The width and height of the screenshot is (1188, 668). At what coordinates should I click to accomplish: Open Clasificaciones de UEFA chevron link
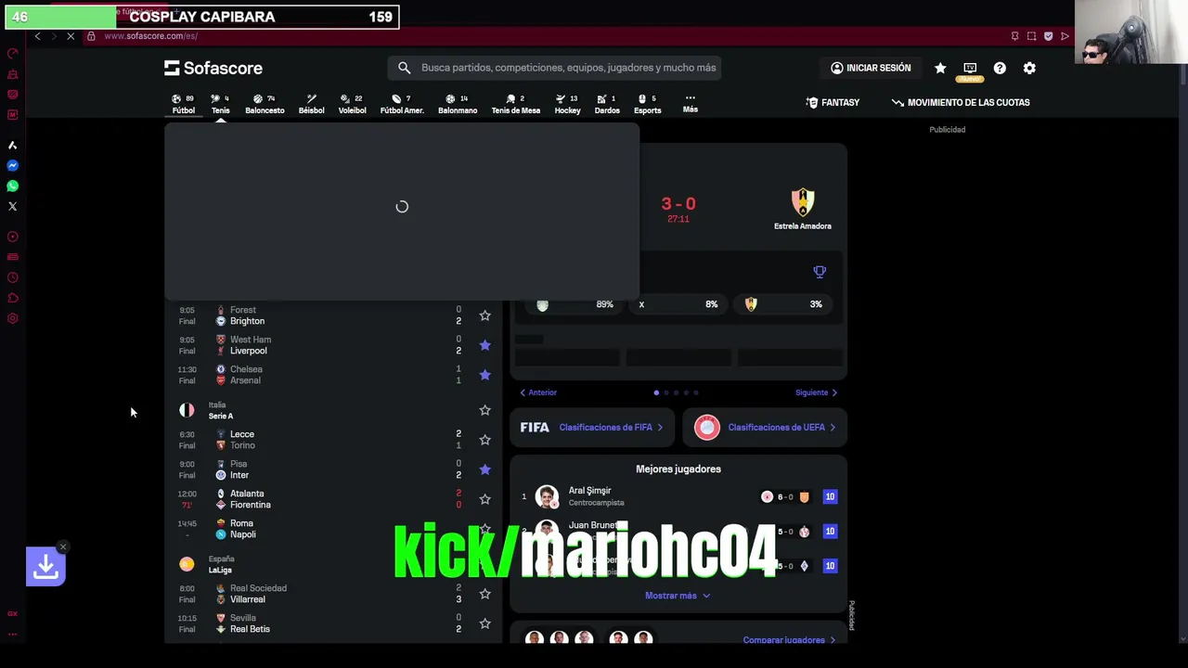tap(765, 428)
